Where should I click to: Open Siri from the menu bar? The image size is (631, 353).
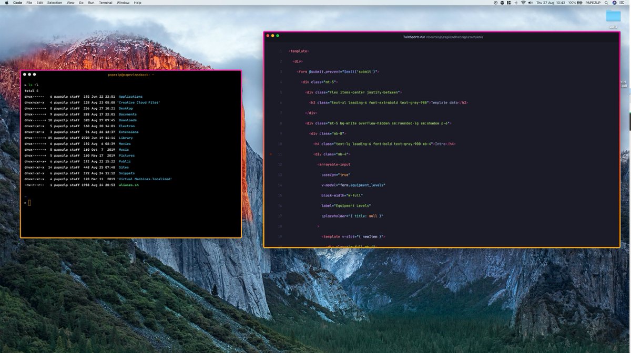pos(614,3)
